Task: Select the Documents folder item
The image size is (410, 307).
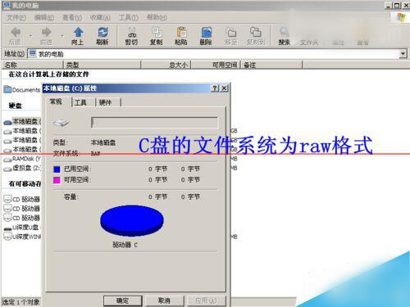Action: pos(22,89)
